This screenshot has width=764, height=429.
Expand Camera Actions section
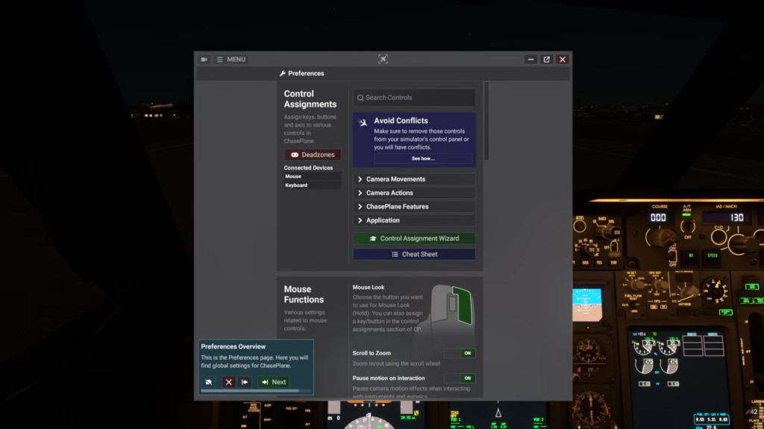tap(414, 193)
